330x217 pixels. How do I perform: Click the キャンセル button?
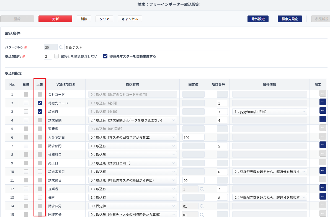(x=130, y=19)
